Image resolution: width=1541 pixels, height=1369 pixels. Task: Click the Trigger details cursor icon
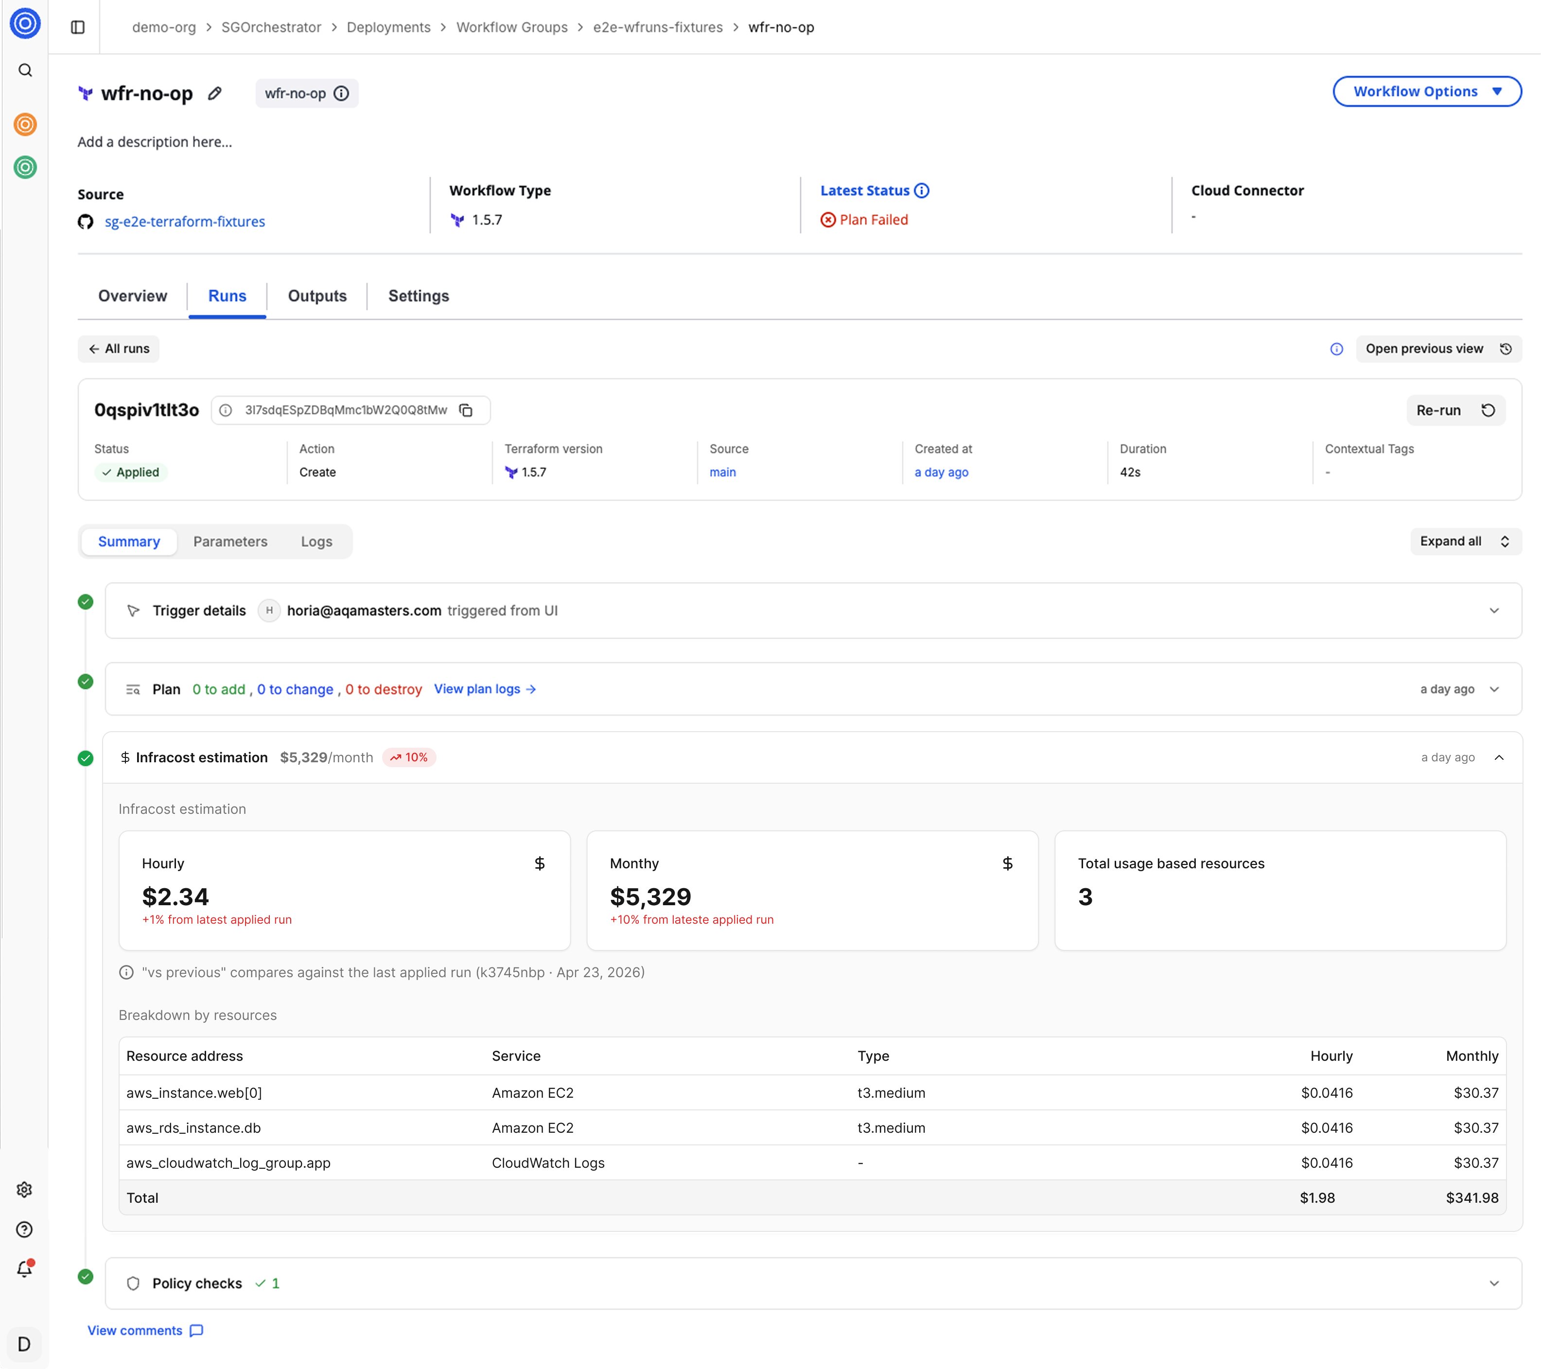134,611
